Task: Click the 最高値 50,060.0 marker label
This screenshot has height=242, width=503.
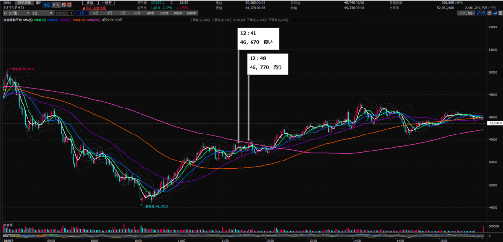Action: click(23, 69)
